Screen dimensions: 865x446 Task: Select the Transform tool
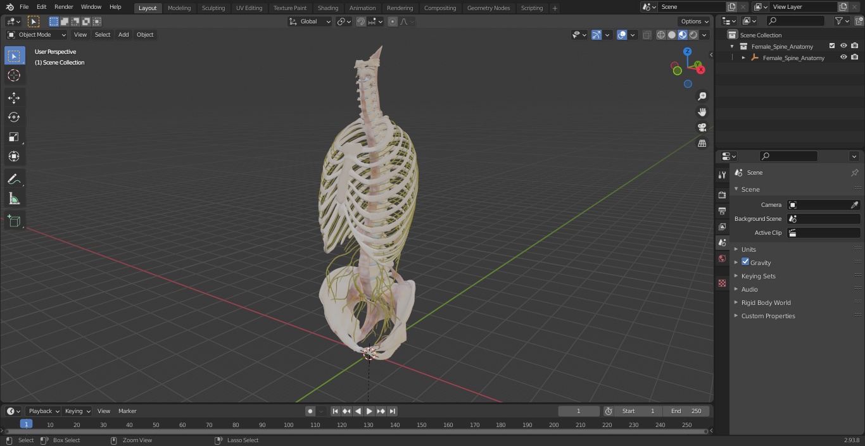tap(14, 156)
